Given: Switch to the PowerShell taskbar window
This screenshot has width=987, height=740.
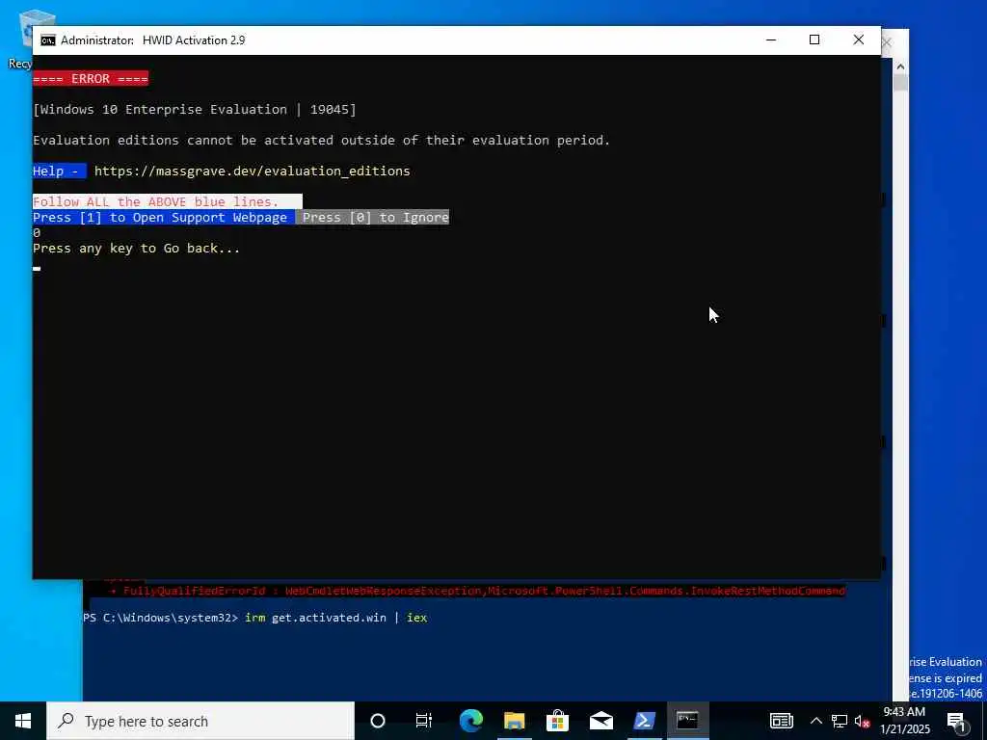Looking at the screenshot, I should pos(644,721).
